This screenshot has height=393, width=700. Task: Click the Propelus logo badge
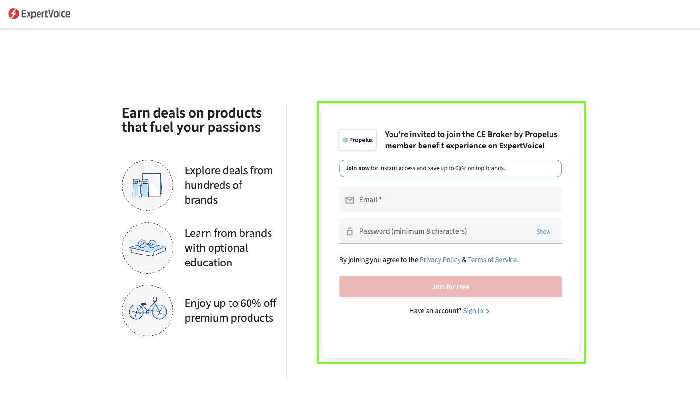click(x=358, y=140)
